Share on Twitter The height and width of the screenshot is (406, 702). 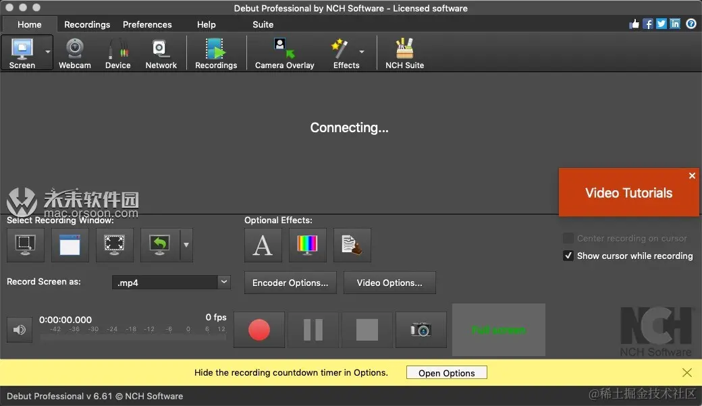(x=661, y=24)
